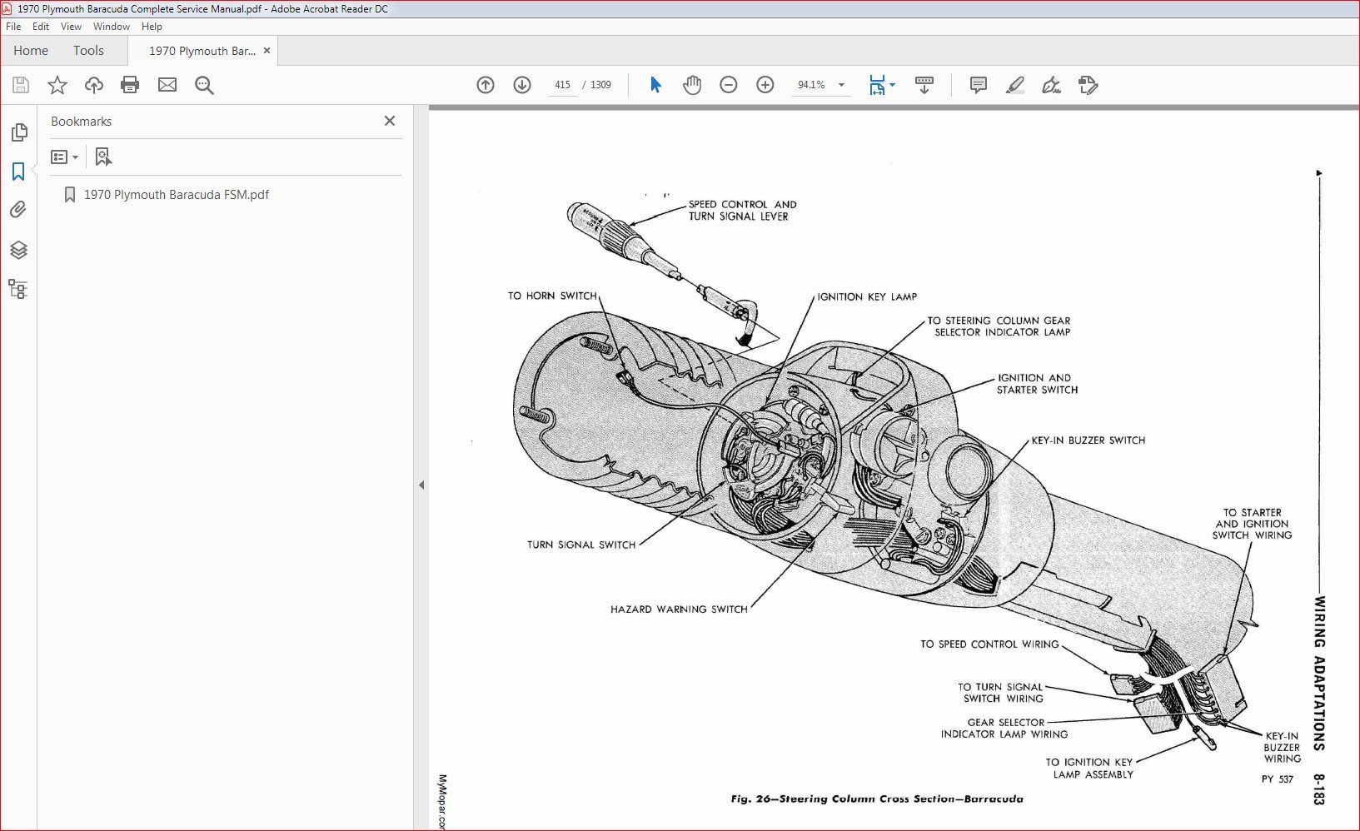Screen dimensions: 1360x831
Task: Open the 1970 Plymouth Baracuda FSM.pdf bookmark
Action: (177, 195)
